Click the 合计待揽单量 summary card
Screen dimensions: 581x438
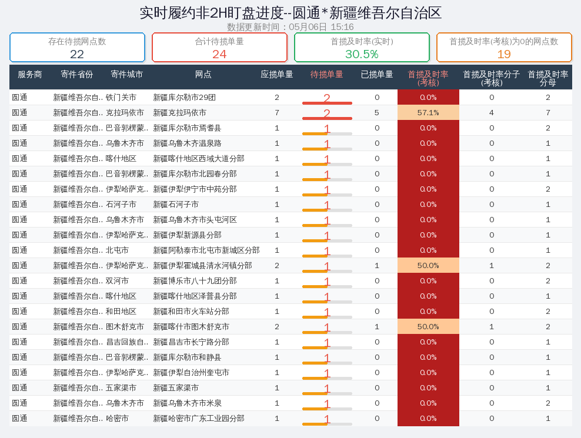pyautogui.click(x=219, y=48)
